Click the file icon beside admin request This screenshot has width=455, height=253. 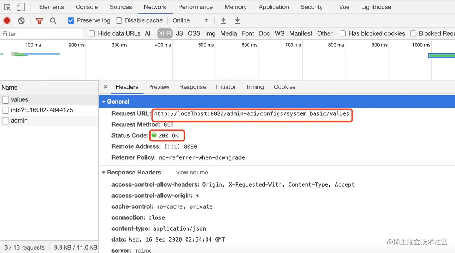click(5, 121)
